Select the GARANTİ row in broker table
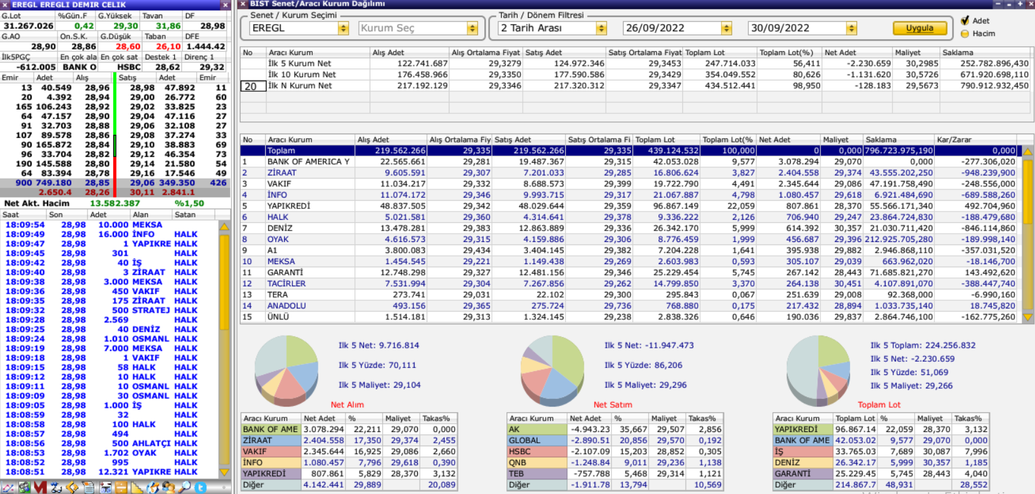This screenshot has height=494, width=1035. tap(630, 272)
